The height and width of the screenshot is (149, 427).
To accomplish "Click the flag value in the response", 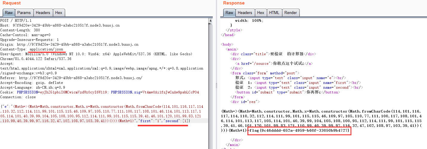I will (x=299, y=130).
